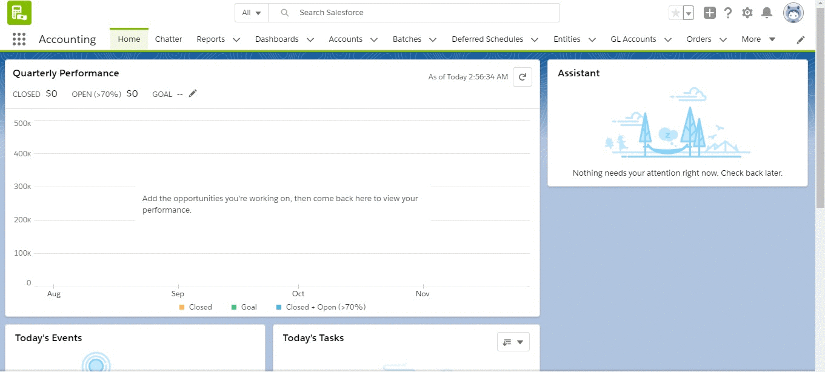Expand the favorites list dropdown arrow
825x372 pixels.
(689, 13)
